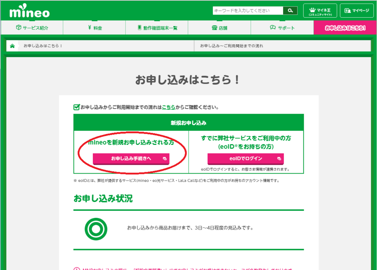Click the search magnifier button
This screenshot has width=377, height=270.
pos(290,11)
